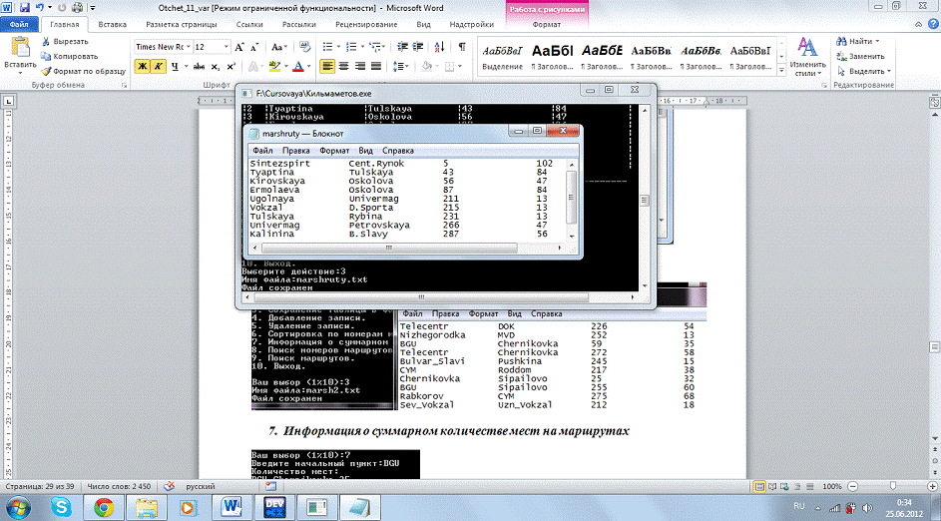Switch to the Вставка ribbon tab

pyautogui.click(x=113, y=24)
